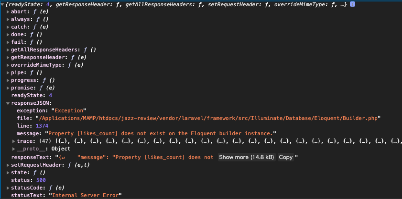Expand the catch function property

[8, 27]
